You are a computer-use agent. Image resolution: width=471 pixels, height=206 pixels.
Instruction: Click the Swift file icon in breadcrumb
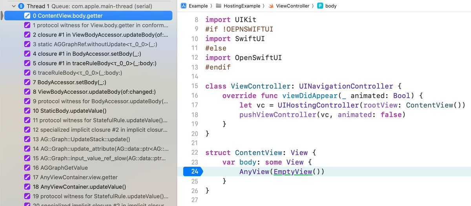271,6
